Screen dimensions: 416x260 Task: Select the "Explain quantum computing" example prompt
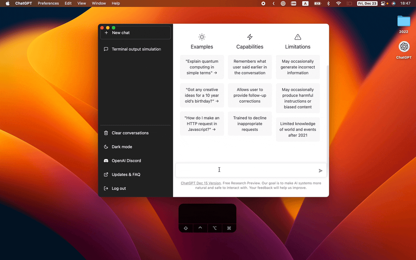(x=202, y=67)
